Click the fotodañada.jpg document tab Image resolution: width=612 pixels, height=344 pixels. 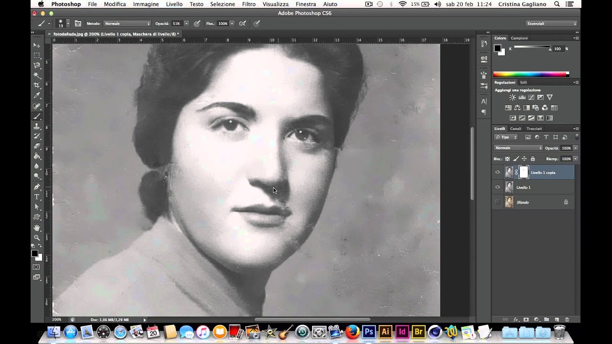[116, 34]
